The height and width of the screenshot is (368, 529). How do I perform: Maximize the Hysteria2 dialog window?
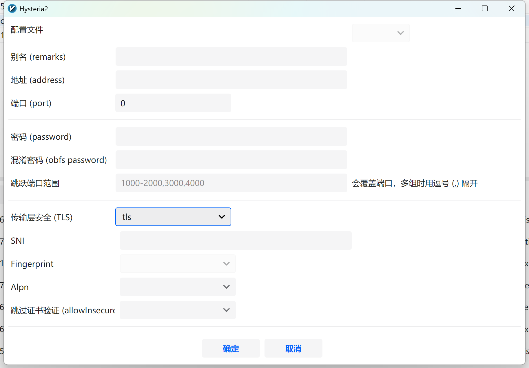[x=484, y=9]
